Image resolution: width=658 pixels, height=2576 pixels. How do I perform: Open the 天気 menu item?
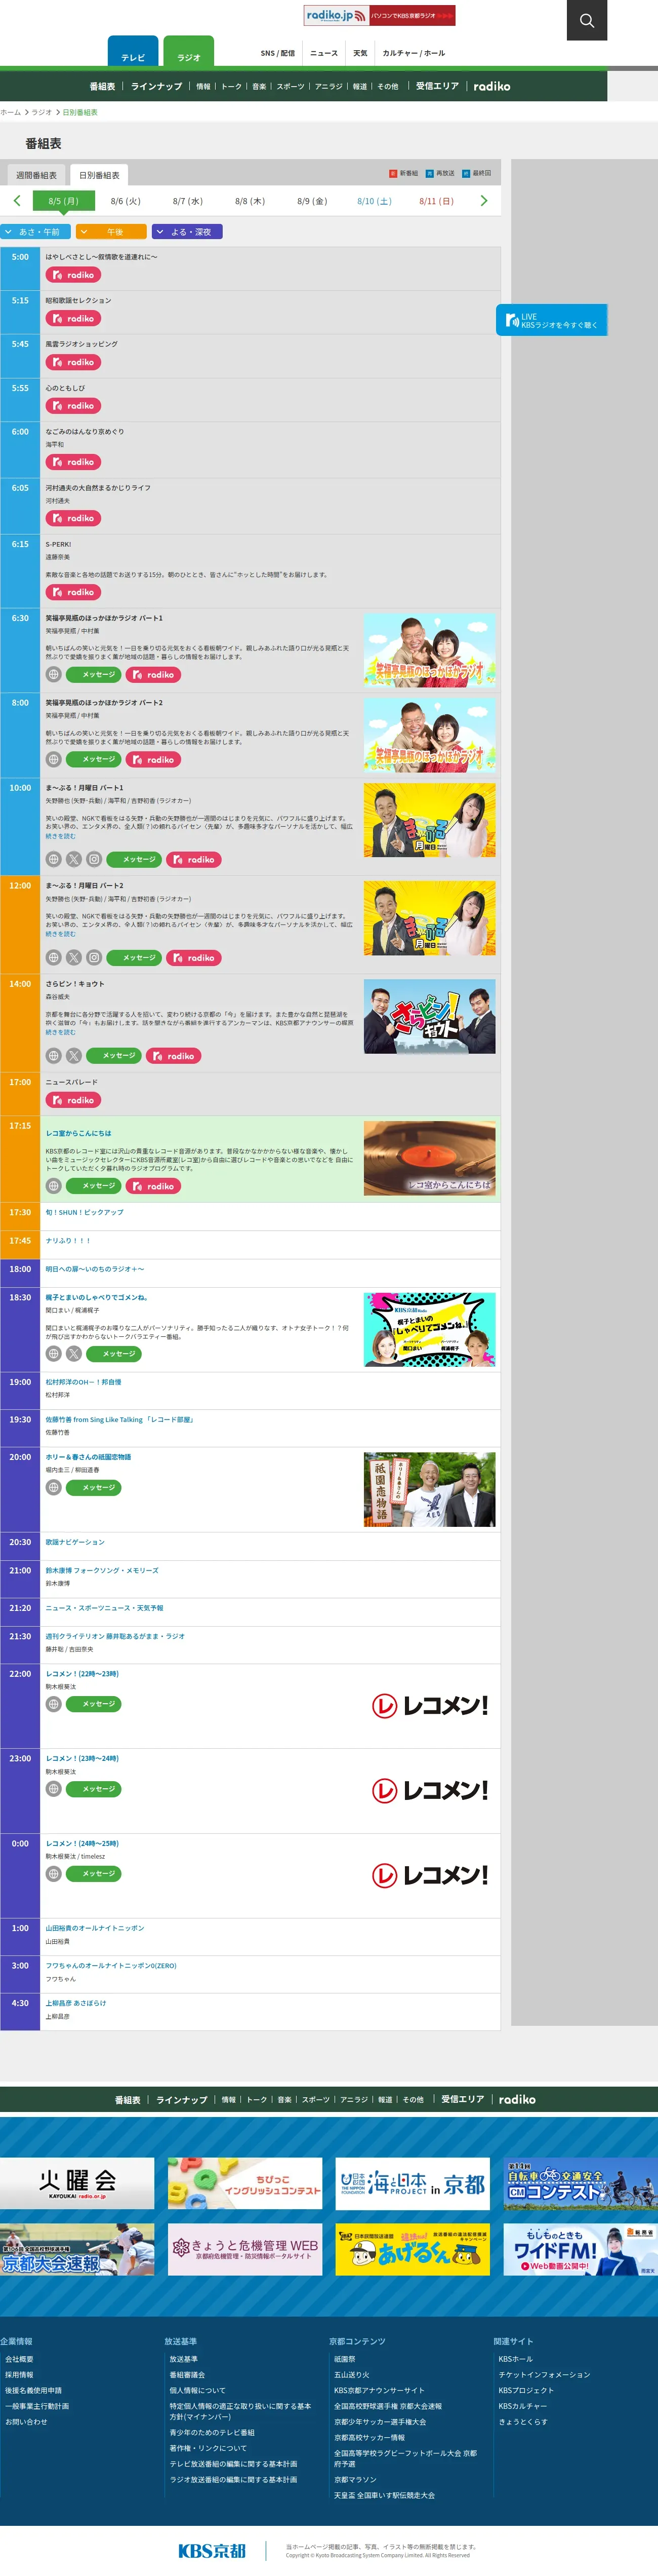pyautogui.click(x=359, y=53)
